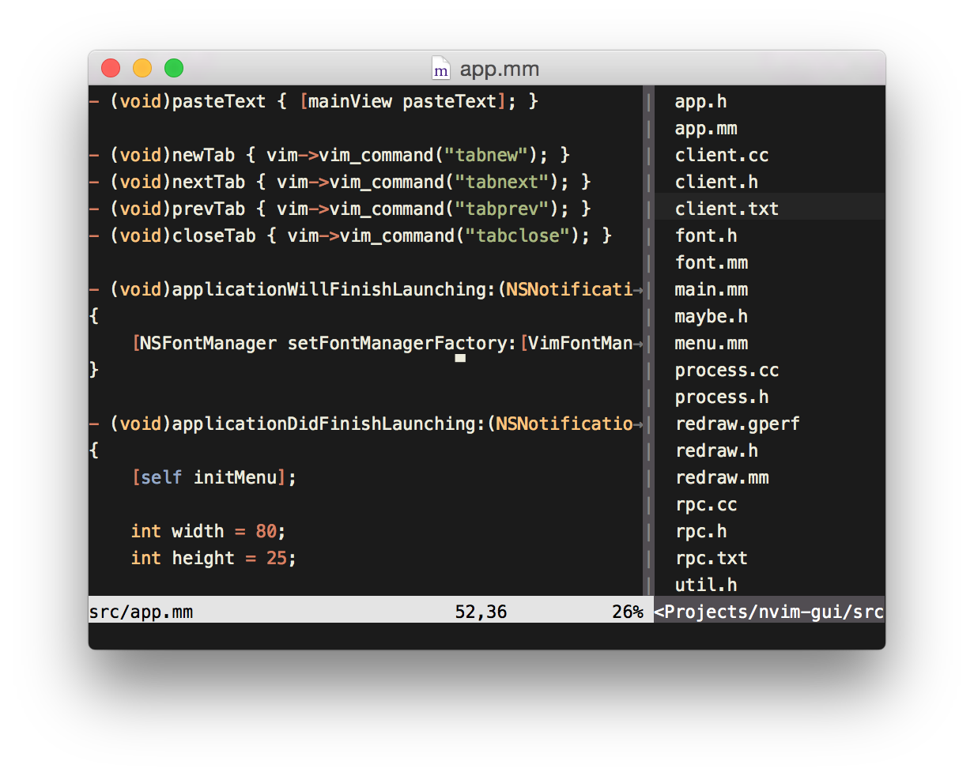The image size is (974, 776).
Task: Select rpc.txt in the file list
Action: point(712,558)
